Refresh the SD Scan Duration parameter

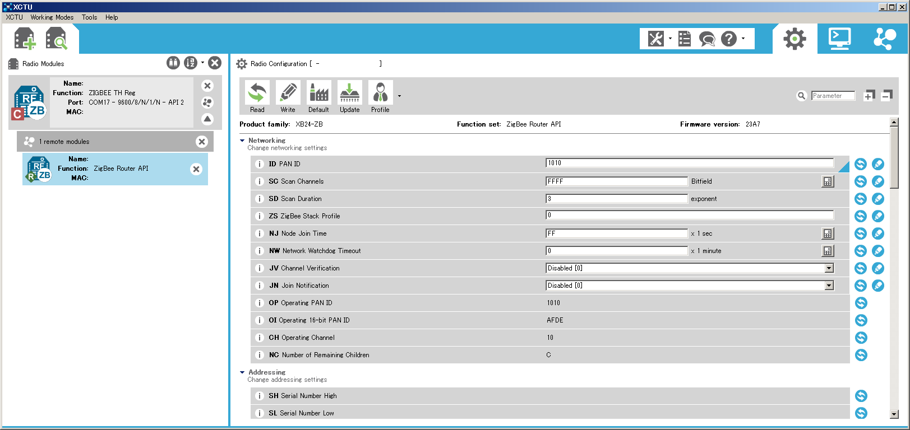(861, 199)
